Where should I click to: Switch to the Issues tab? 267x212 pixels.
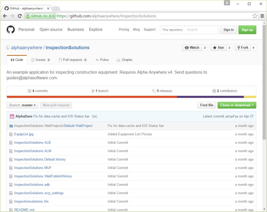[39, 59]
